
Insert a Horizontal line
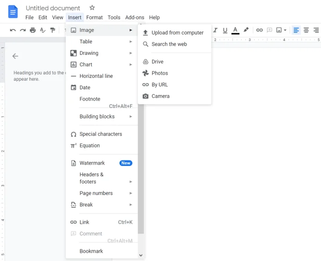(x=101, y=76)
